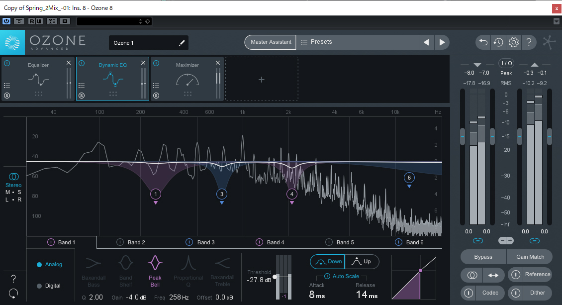
Task: Go to next preset arrow
Action: [x=442, y=42]
